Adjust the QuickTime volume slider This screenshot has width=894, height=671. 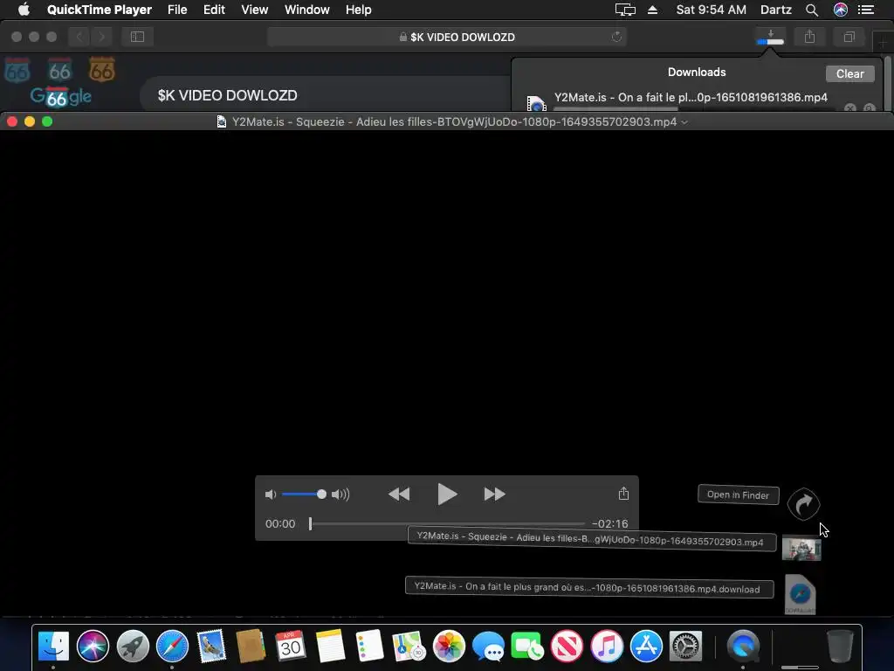tap(304, 495)
